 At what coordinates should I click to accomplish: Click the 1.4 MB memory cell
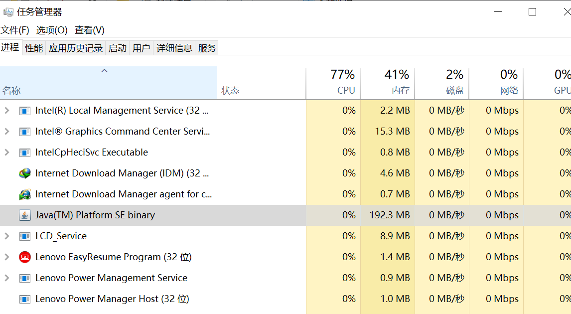[x=388, y=257]
